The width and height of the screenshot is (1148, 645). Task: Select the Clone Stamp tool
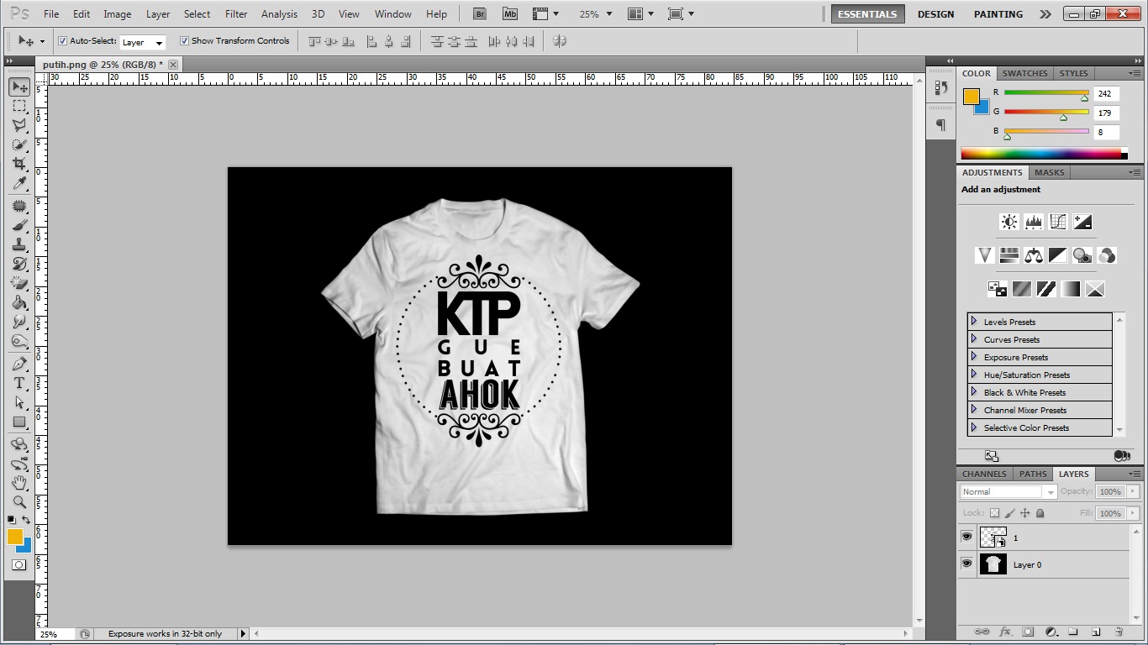coord(19,244)
